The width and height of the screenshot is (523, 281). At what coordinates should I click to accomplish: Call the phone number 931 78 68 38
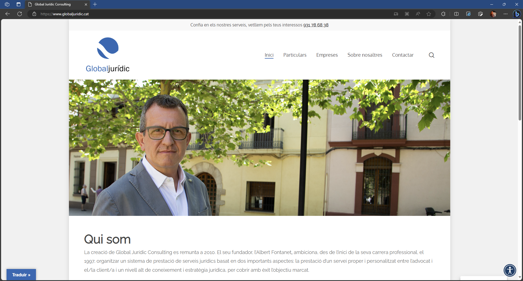coord(316,25)
